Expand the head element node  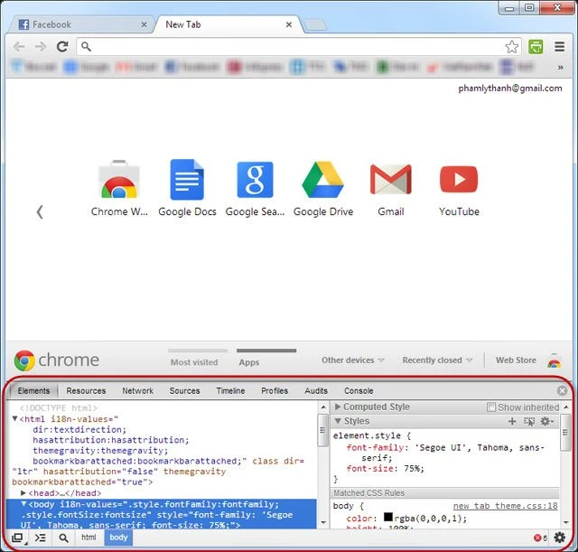(24, 493)
